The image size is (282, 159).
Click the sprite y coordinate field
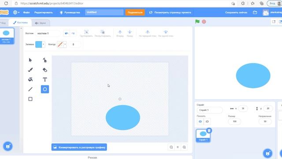point(268,108)
